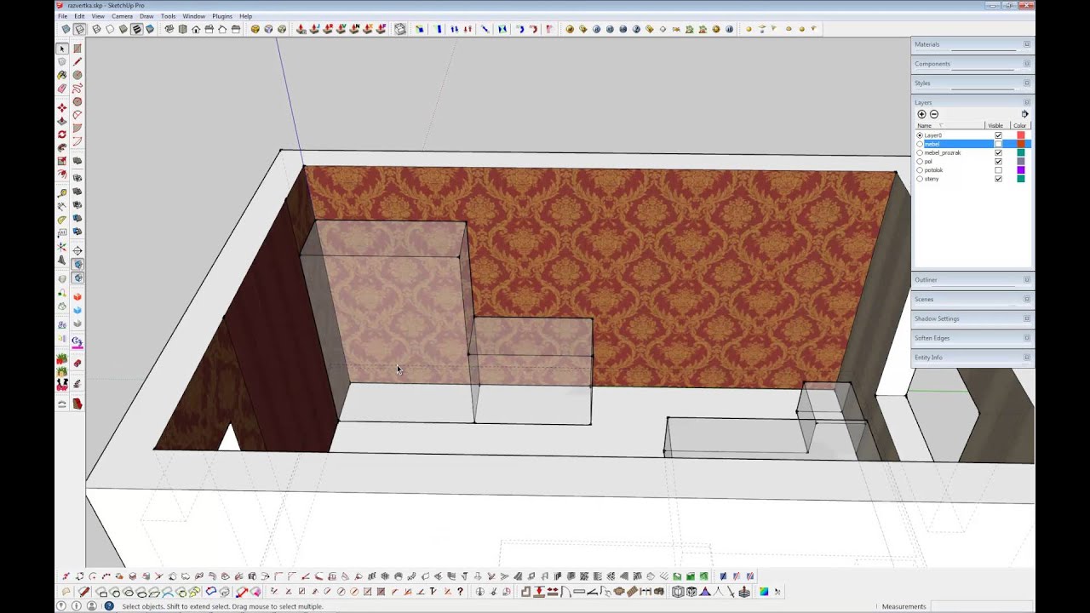This screenshot has height=613, width=1090.
Task: Open the Tools menu
Action: (169, 16)
